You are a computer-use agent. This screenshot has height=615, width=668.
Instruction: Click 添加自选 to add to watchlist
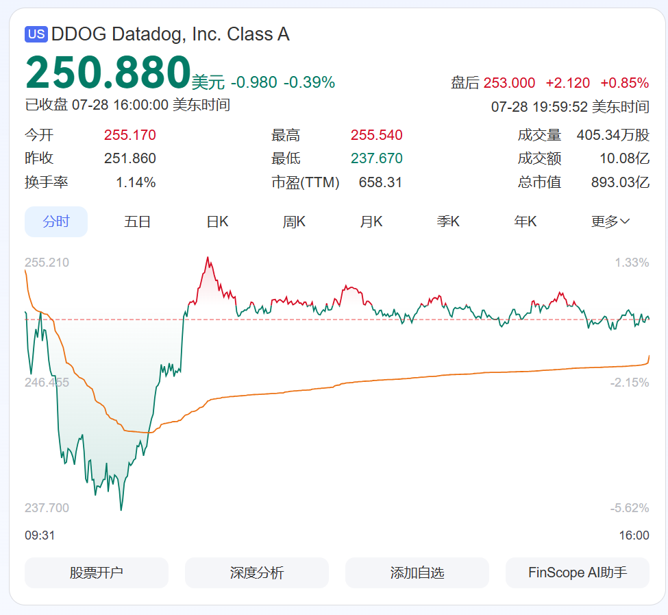417,572
